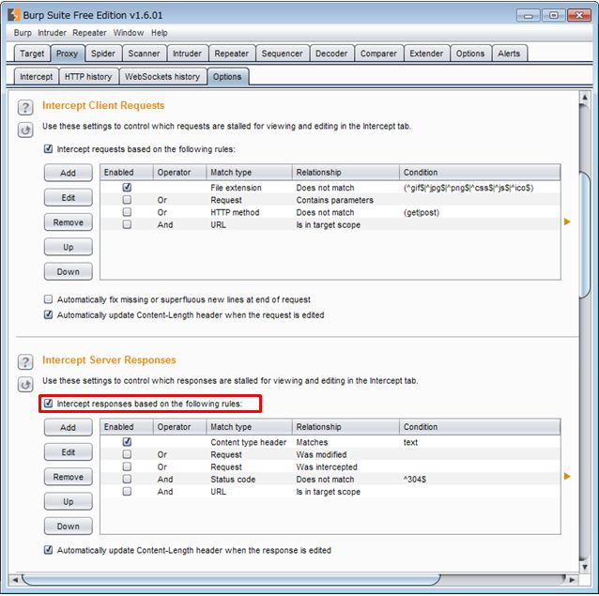Click Remove for client request rules

click(68, 222)
